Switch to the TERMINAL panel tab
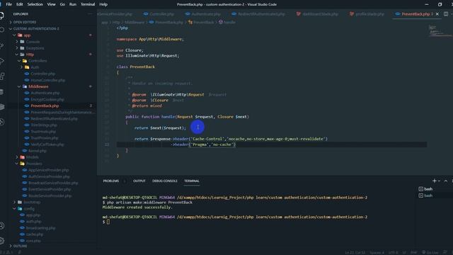The image size is (453, 255). [x=192, y=181]
